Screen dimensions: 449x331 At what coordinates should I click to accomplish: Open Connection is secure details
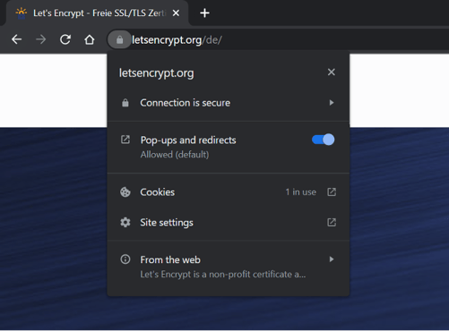(x=229, y=103)
